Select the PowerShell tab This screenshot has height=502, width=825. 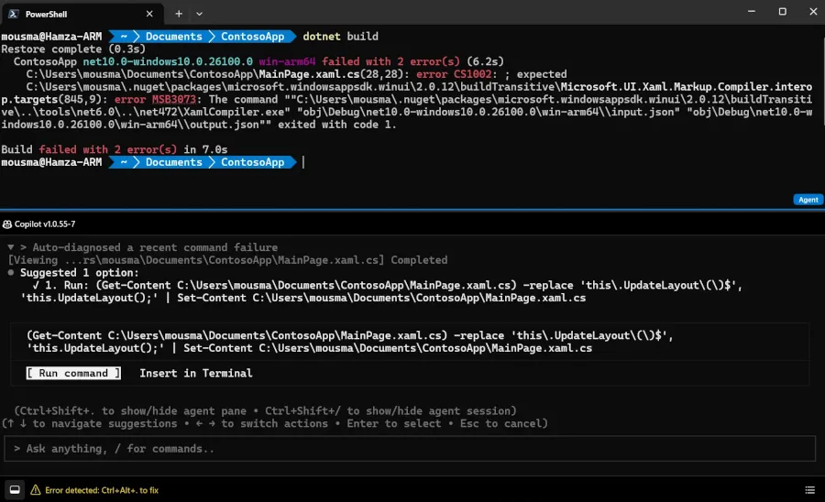click(x=82, y=14)
